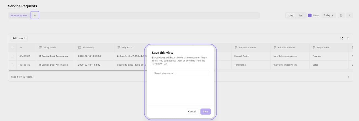Open the three-dot more options menu at top right
The image size is (359, 121).
[349, 15]
